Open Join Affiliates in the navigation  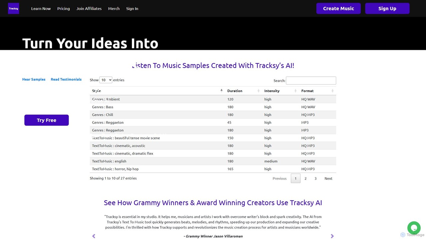(89, 9)
